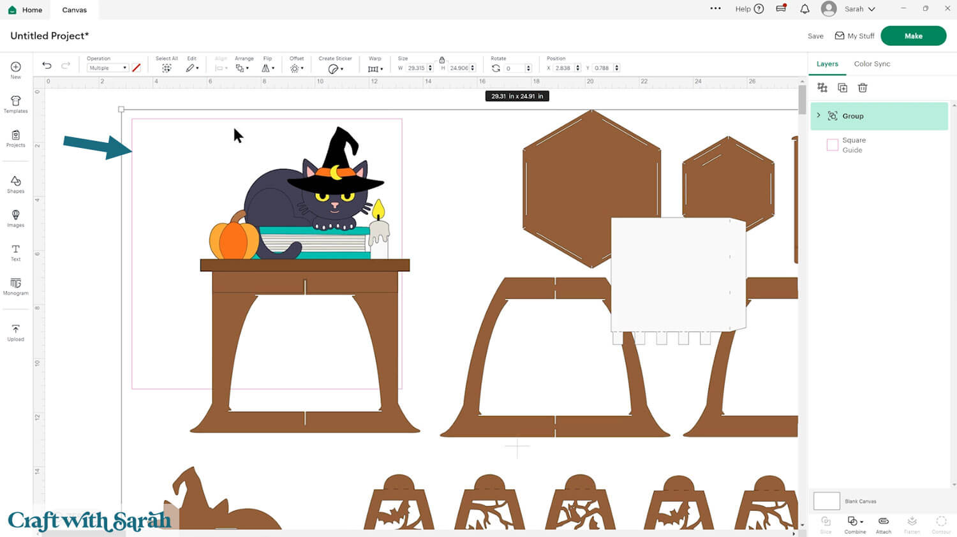Select the Text tool

coord(15,253)
